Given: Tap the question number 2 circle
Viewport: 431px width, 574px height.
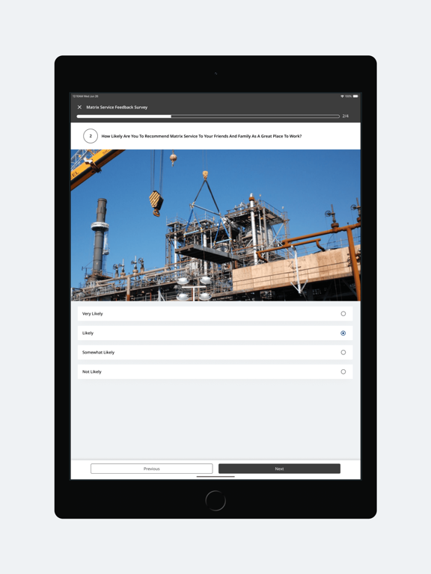Looking at the screenshot, I should tap(91, 136).
